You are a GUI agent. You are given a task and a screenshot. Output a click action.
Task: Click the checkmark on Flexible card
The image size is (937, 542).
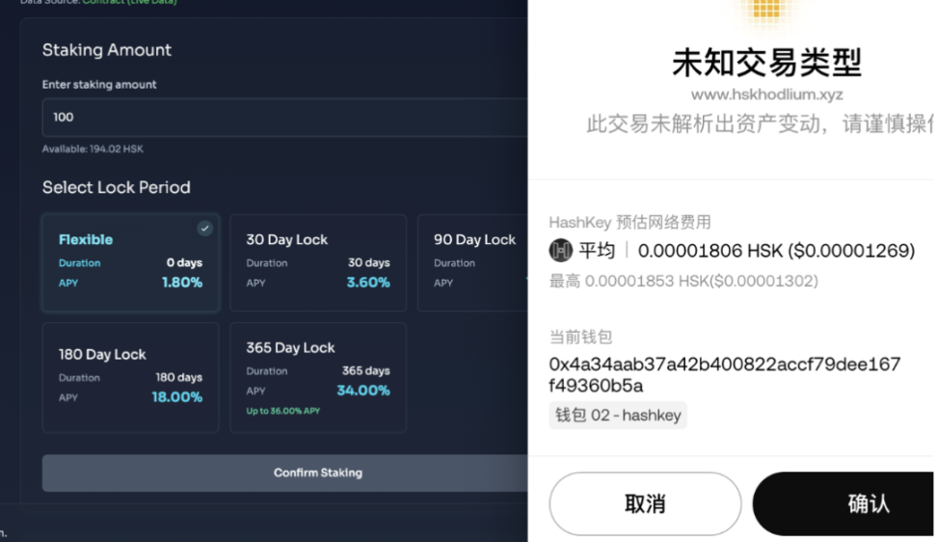tap(205, 229)
